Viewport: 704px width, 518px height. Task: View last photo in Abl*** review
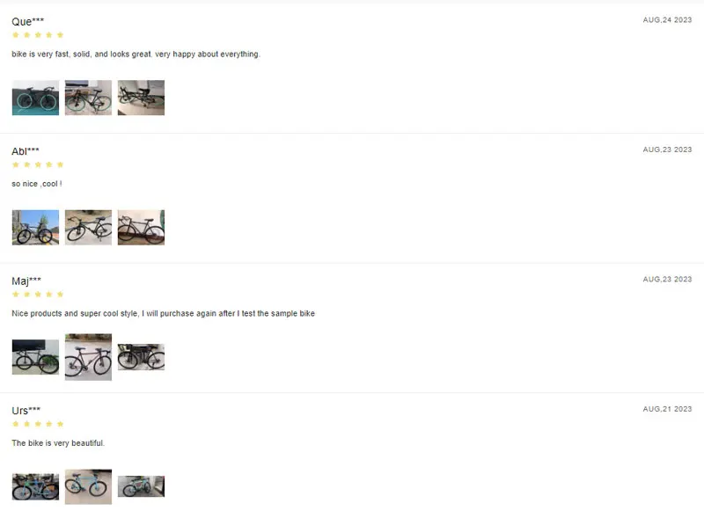pos(141,228)
